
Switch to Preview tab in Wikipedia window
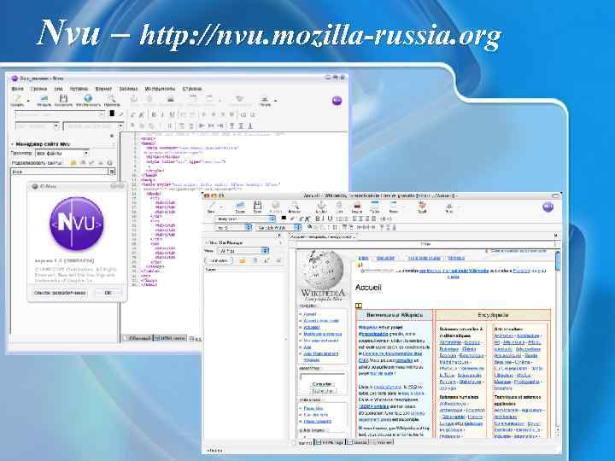click(382, 442)
